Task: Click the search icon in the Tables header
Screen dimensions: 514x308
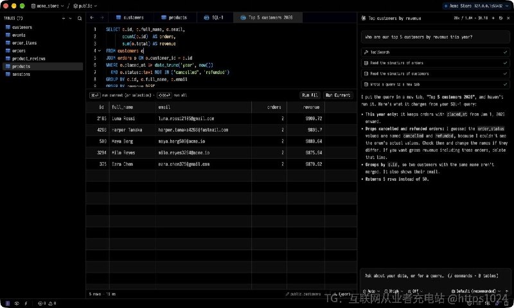Action: pyautogui.click(x=80, y=19)
